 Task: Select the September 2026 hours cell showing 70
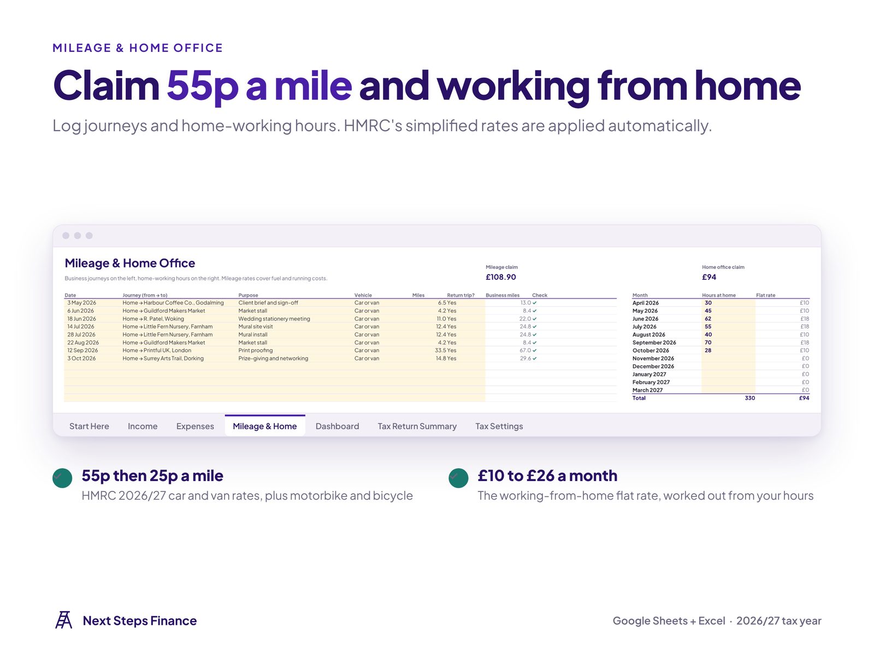[728, 343]
